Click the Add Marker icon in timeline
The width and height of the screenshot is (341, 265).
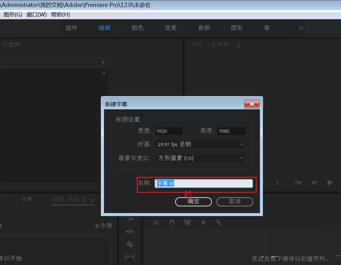tap(204, 223)
